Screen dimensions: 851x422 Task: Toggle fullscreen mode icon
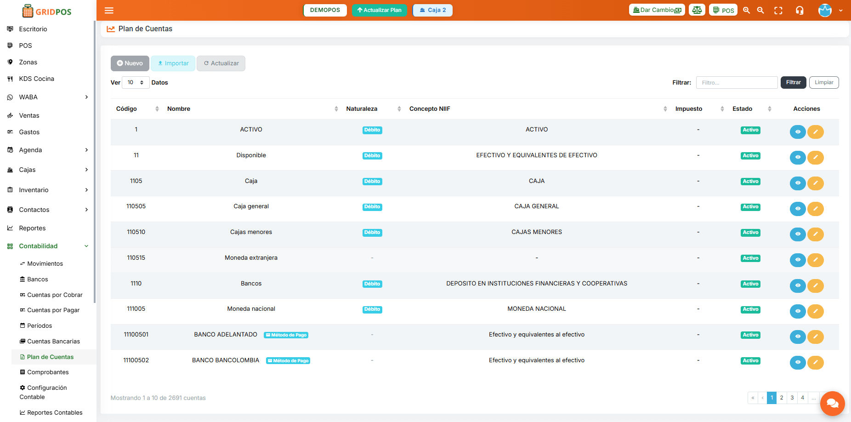[x=778, y=10]
